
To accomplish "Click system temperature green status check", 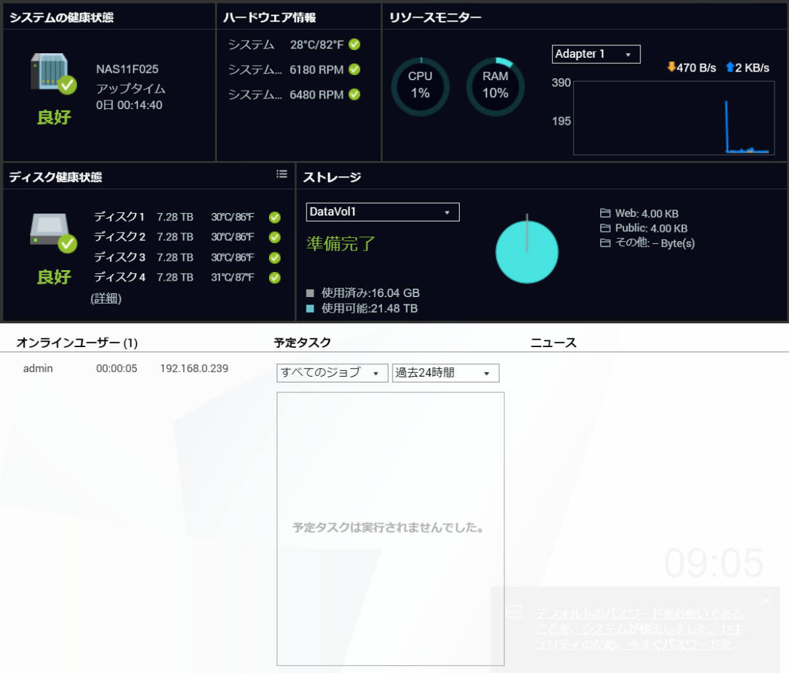I will pos(354,45).
